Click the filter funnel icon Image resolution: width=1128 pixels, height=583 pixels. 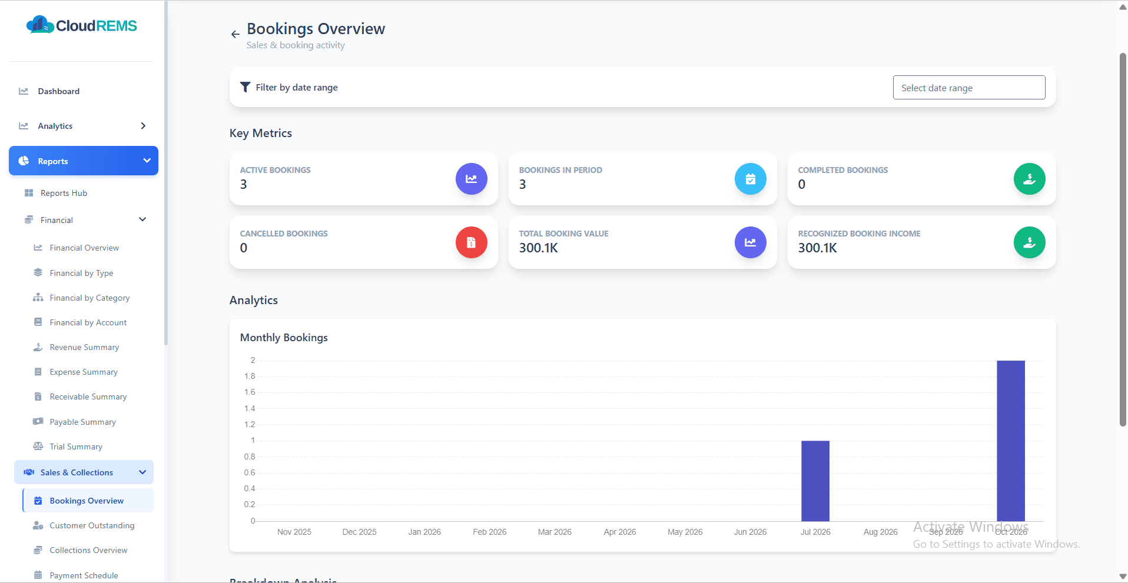245,87
